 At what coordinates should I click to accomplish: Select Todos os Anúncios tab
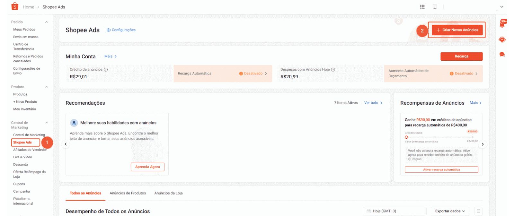(85, 193)
